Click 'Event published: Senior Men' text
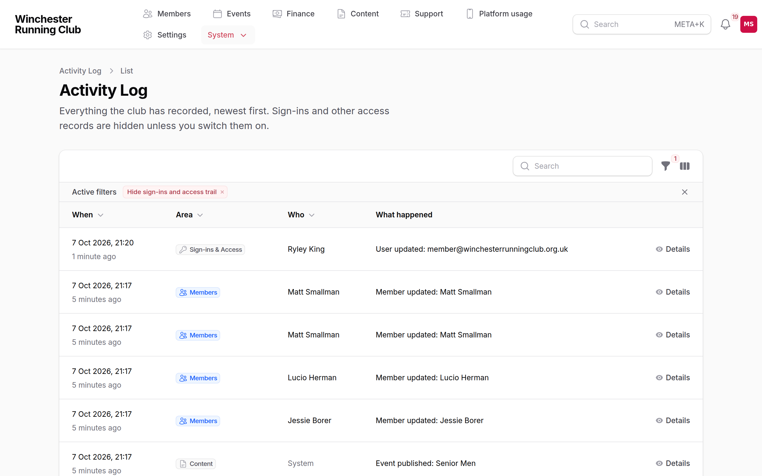This screenshot has width=762, height=476. 425,463
